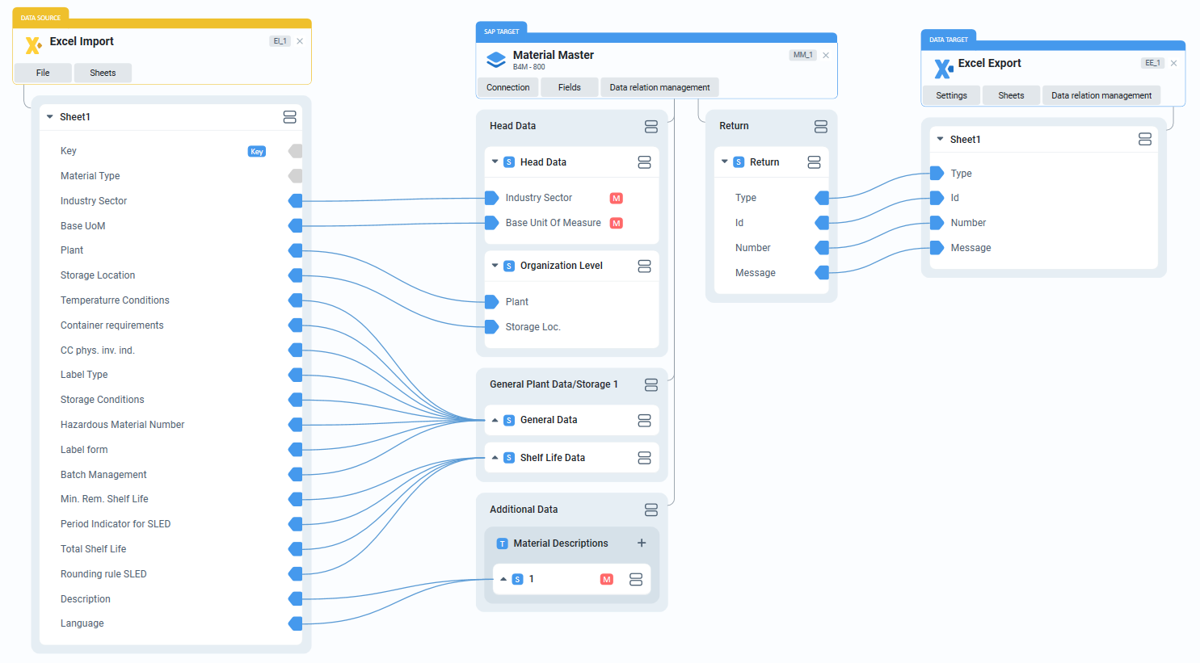Viewport: 1200px width, 663px height.
Task: Open the Fields tab of Material Master
Action: [569, 87]
